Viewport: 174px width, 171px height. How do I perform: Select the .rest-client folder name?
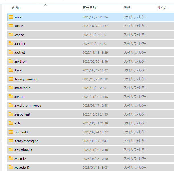tap(22, 114)
